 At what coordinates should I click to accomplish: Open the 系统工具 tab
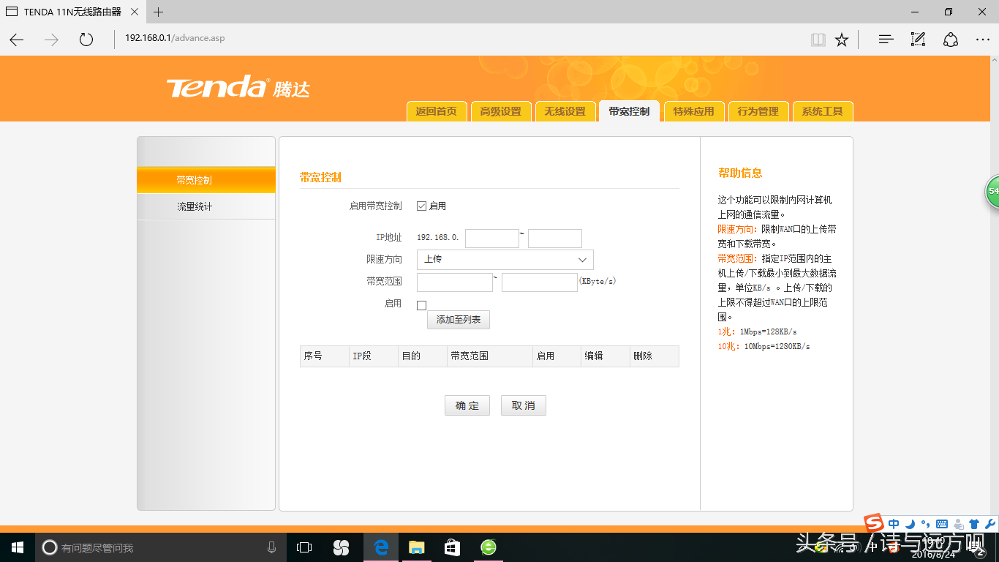tap(822, 111)
